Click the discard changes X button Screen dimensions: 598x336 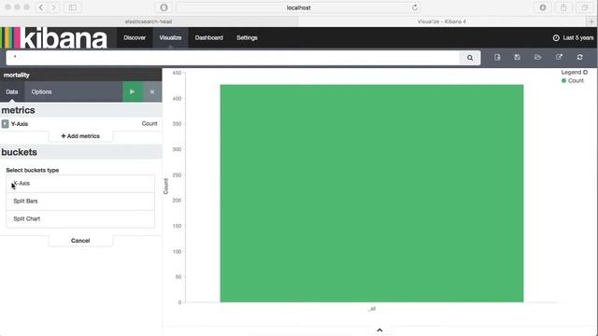152,91
